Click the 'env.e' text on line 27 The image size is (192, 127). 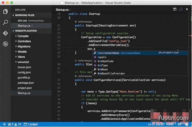click(91, 49)
